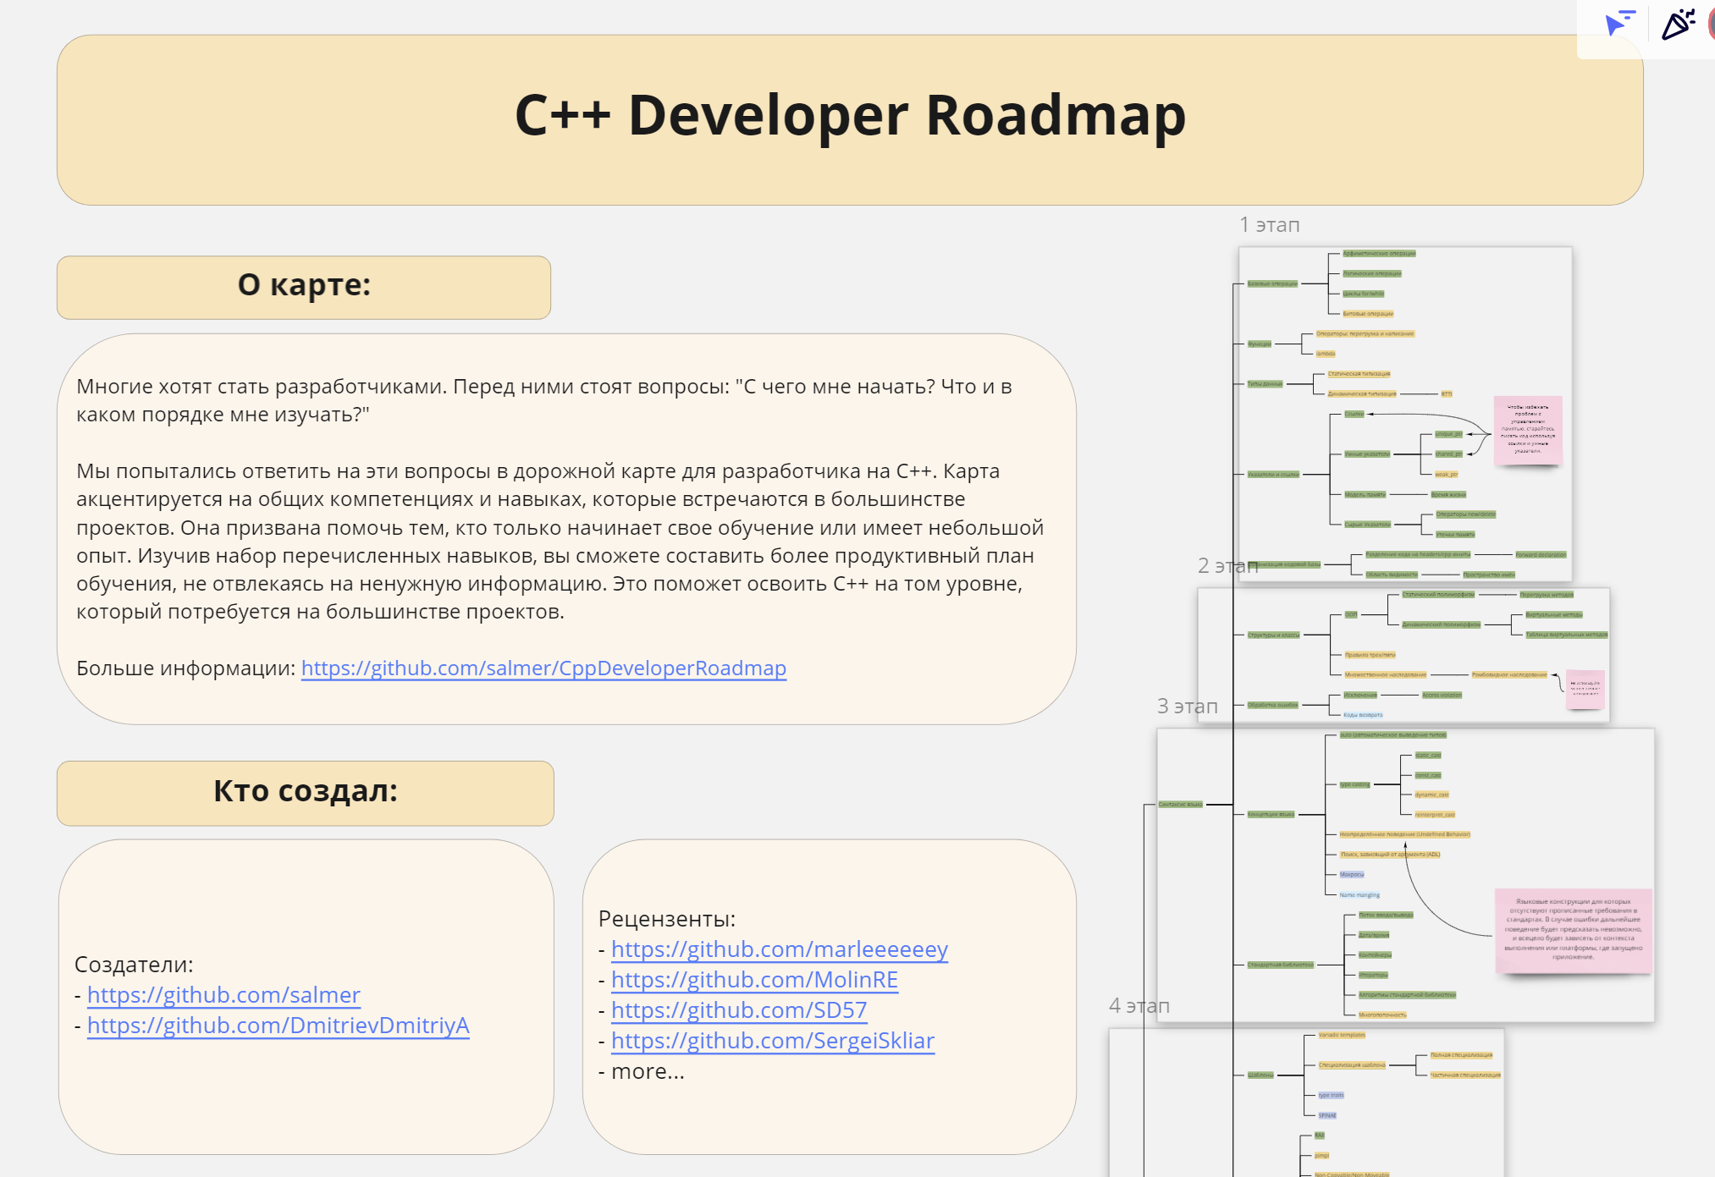Select the '1 этап' frame title

pyautogui.click(x=1269, y=225)
